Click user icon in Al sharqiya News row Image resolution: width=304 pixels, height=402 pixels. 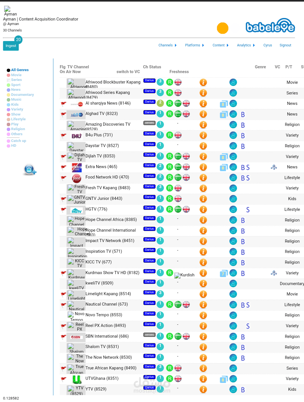pos(233,103)
